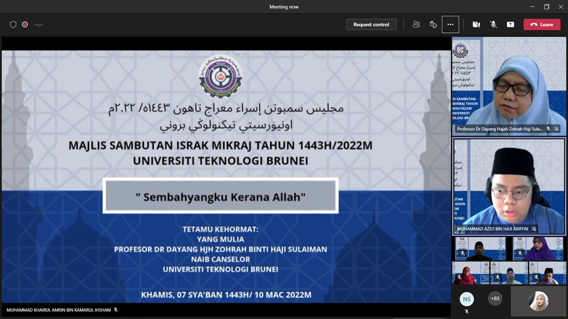Close the Meeting now window
The height and width of the screenshot is (319, 568).
point(560,7)
